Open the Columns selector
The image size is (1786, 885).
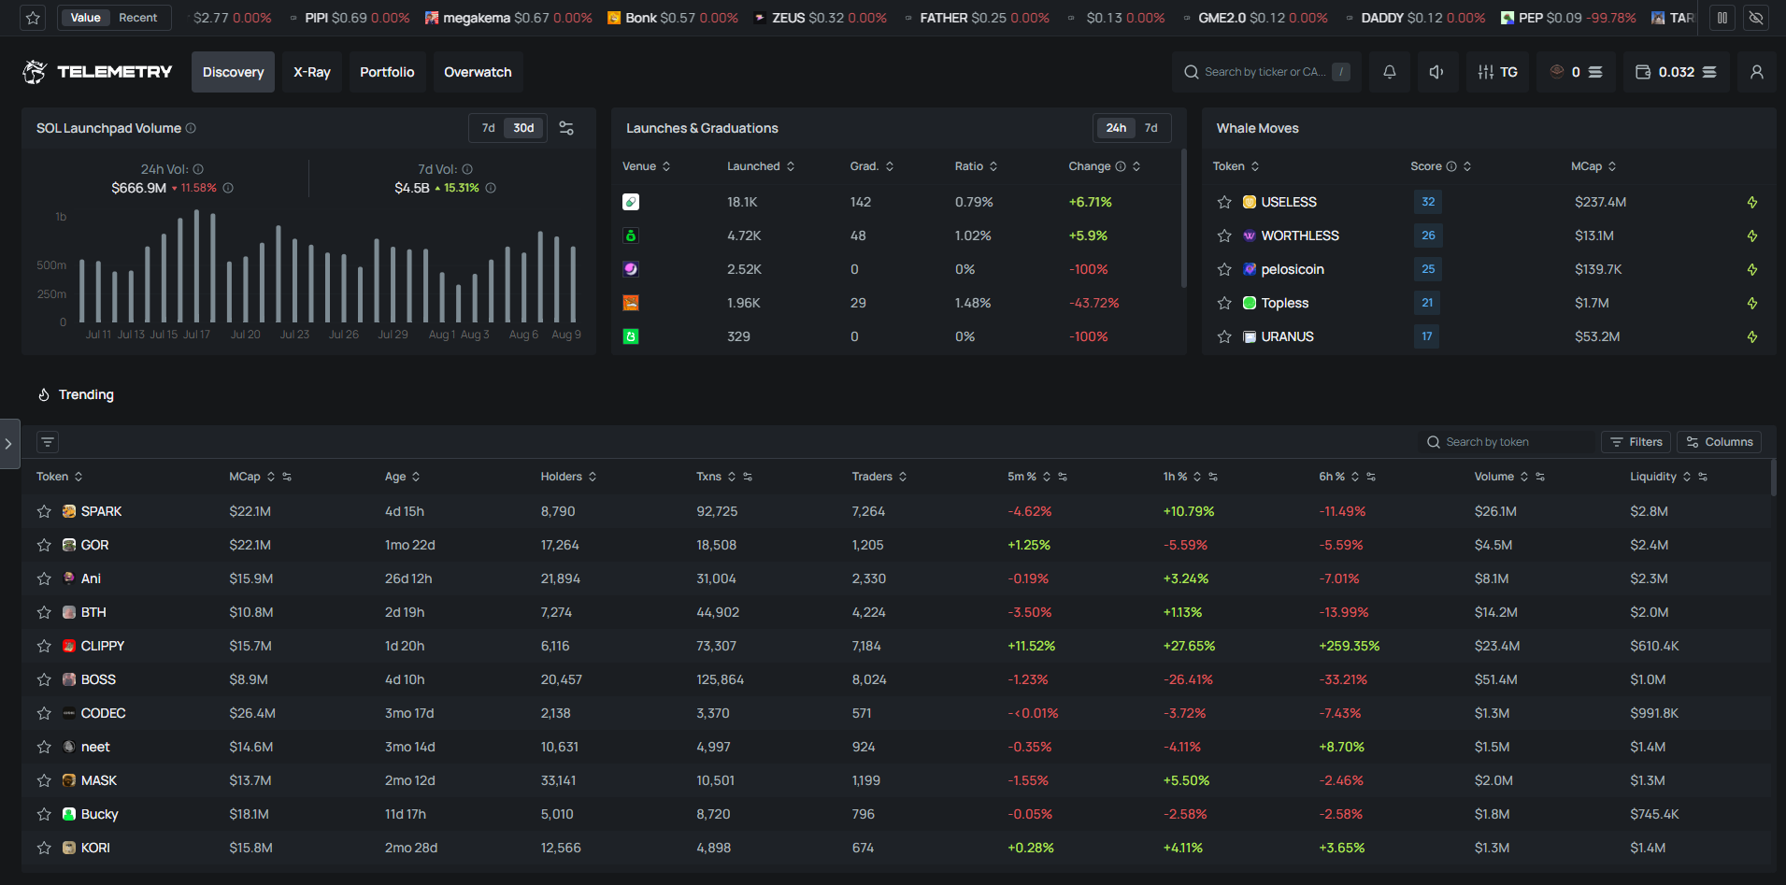(1719, 442)
